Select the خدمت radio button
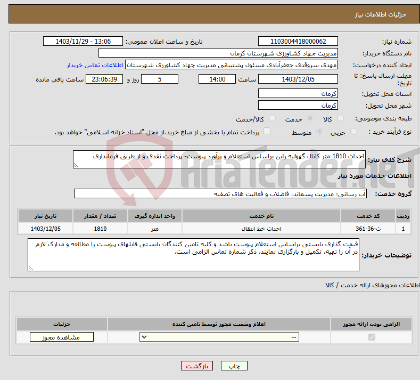This screenshot has width=420, height=380. (310, 118)
